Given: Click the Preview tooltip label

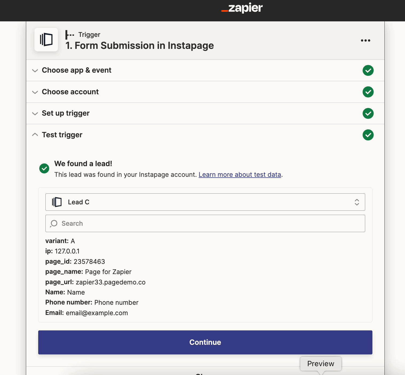Looking at the screenshot, I should (x=321, y=364).
